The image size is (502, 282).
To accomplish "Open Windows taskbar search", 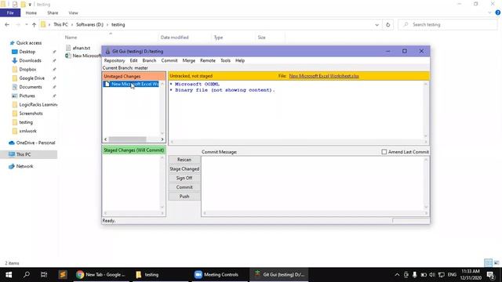I will coord(27,275).
